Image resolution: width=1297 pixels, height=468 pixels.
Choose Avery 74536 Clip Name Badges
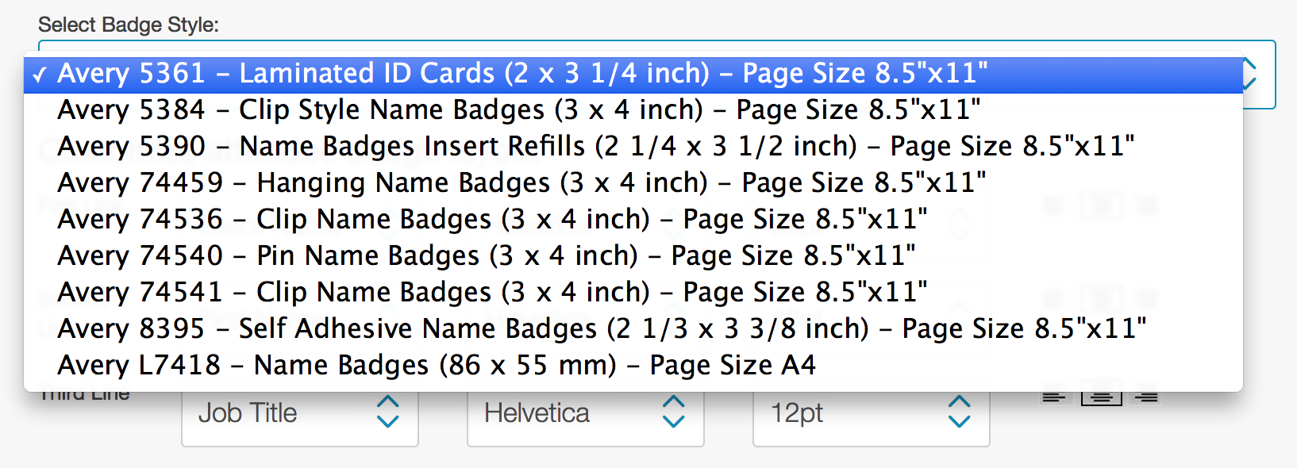coord(633,220)
